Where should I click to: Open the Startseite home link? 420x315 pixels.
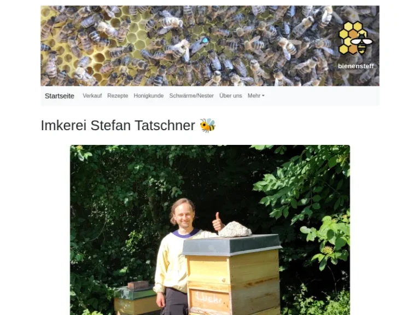60,96
